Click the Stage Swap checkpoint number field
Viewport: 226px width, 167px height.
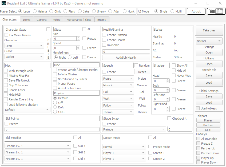point(180,129)
